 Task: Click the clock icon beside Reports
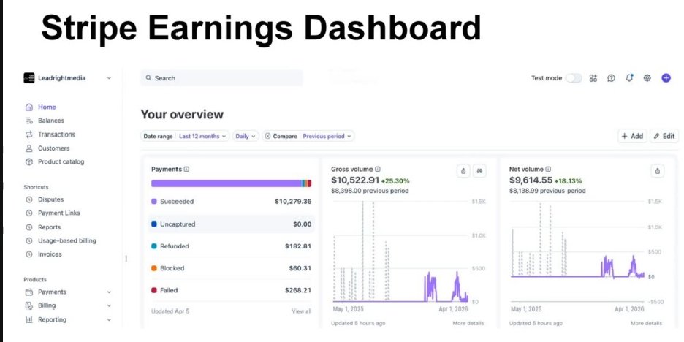click(x=29, y=227)
